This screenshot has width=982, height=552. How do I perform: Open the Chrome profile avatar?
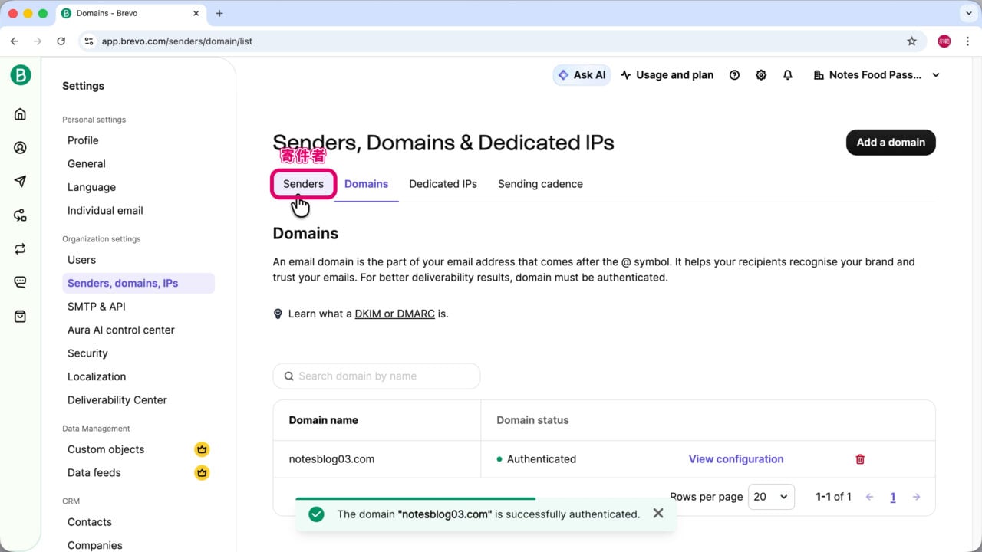pos(944,41)
